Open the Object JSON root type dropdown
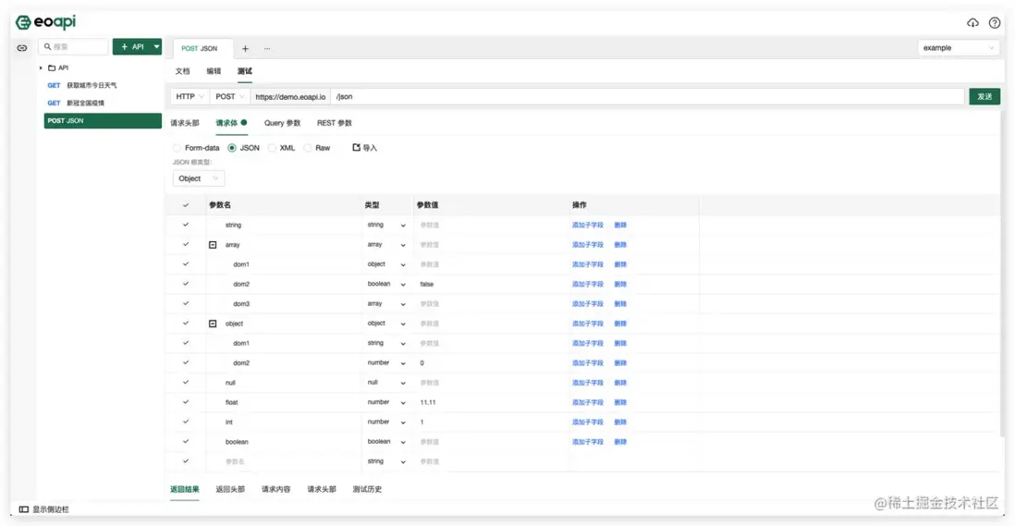Screen dimensions: 1015x526 pos(199,178)
